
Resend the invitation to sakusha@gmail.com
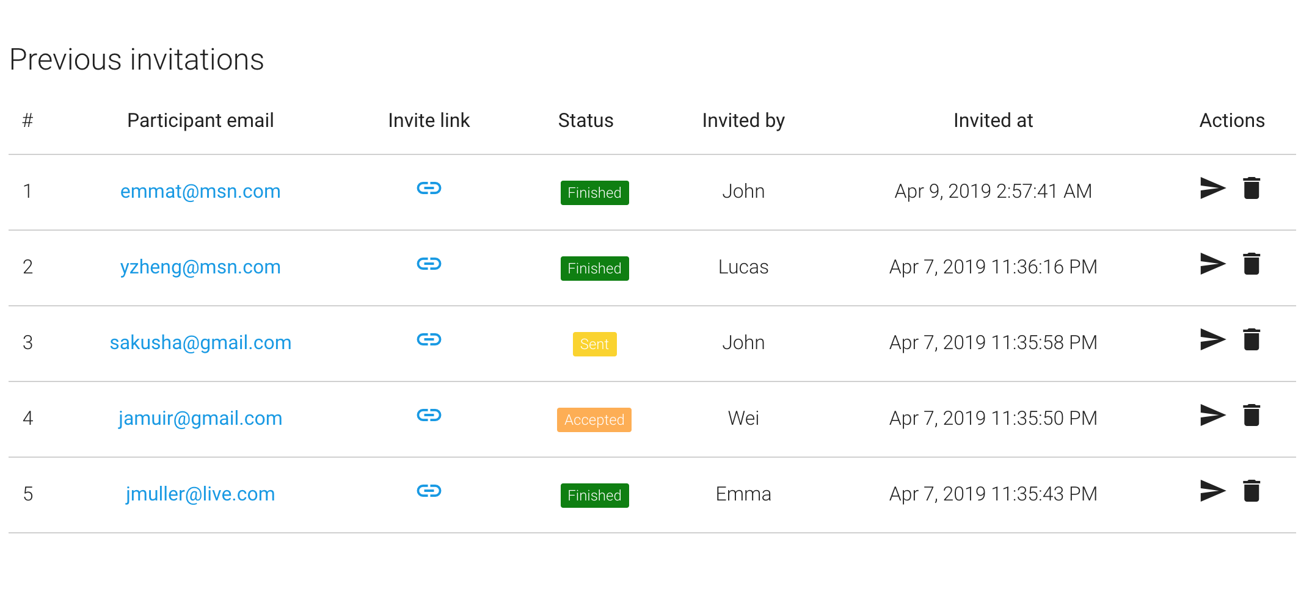click(1212, 339)
